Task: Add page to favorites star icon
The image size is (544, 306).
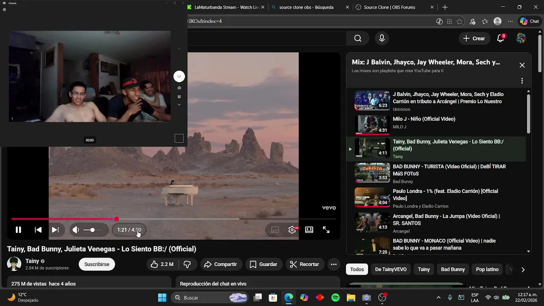Action: tap(459, 21)
